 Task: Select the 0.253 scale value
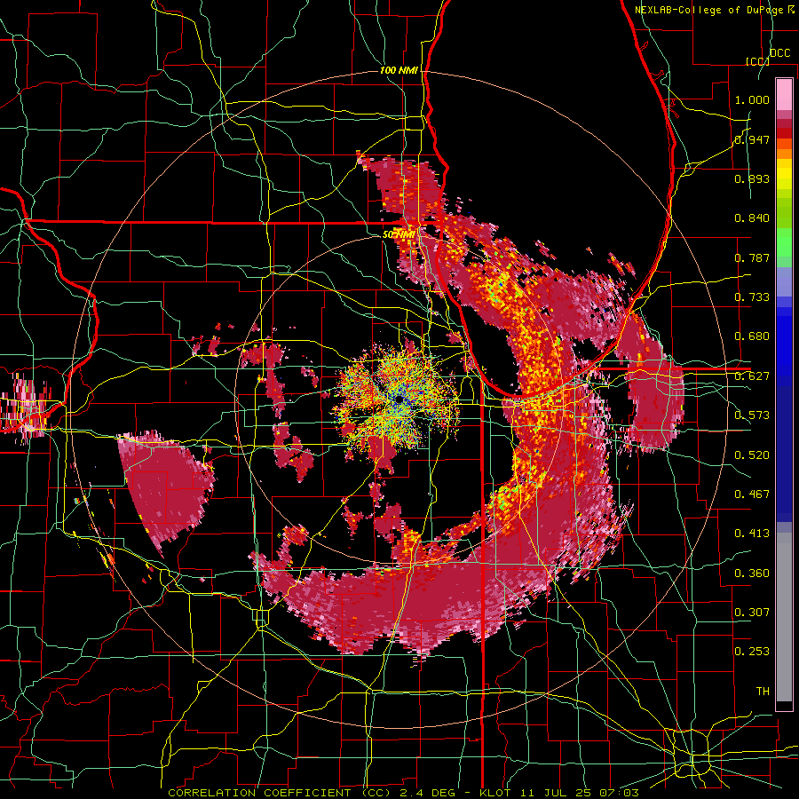click(x=752, y=652)
